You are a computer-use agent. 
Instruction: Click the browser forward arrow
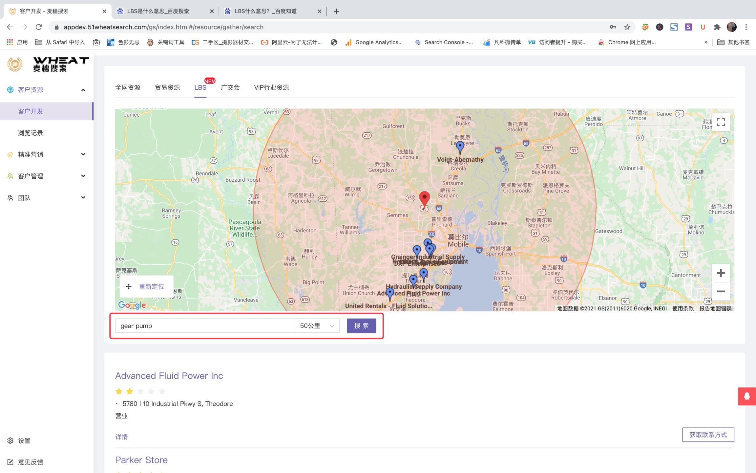(x=24, y=27)
